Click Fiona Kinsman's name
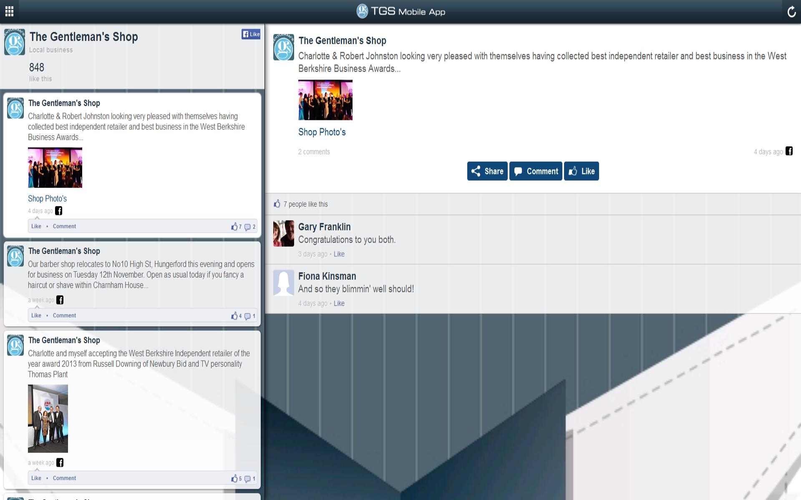This screenshot has height=500, width=801. 327,276
